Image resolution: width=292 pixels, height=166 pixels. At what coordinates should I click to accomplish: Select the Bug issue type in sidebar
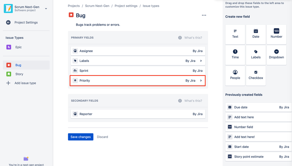coord(26,65)
